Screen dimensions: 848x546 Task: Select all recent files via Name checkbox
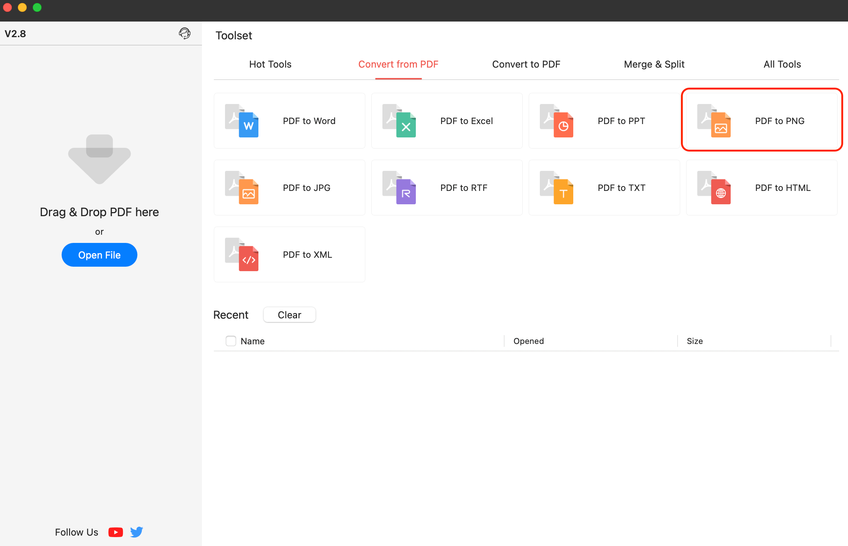[x=231, y=341]
